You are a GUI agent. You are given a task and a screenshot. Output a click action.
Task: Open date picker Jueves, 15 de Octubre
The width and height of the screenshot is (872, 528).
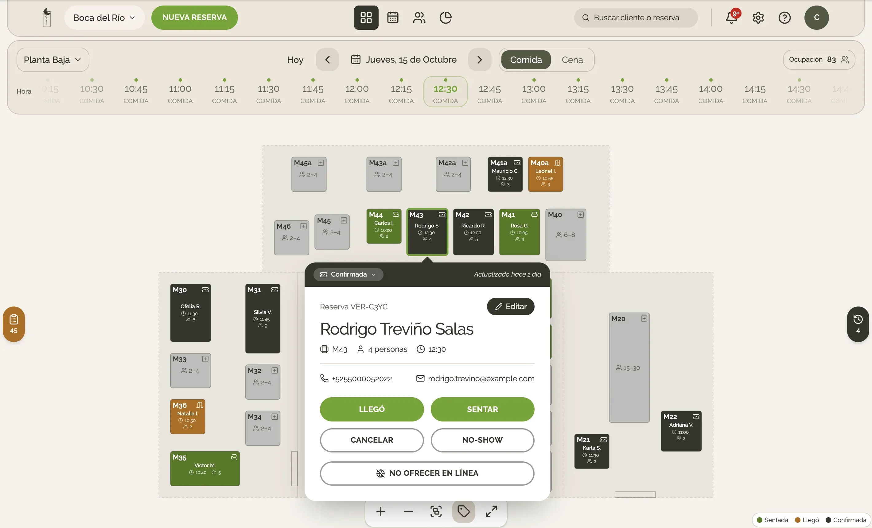(403, 60)
